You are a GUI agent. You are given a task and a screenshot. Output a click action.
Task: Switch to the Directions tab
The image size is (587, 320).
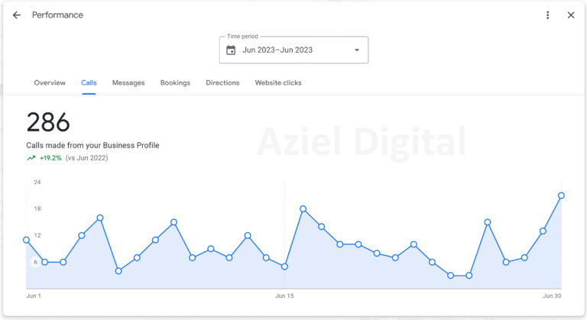click(x=222, y=82)
